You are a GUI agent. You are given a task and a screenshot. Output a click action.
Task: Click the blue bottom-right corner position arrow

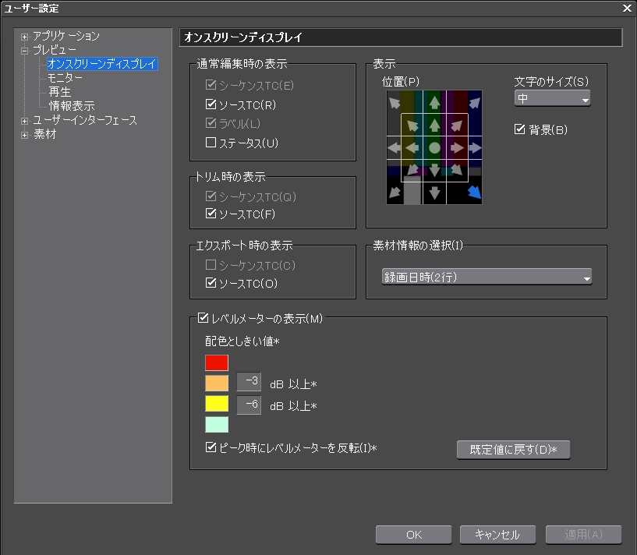pyautogui.click(x=474, y=192)
